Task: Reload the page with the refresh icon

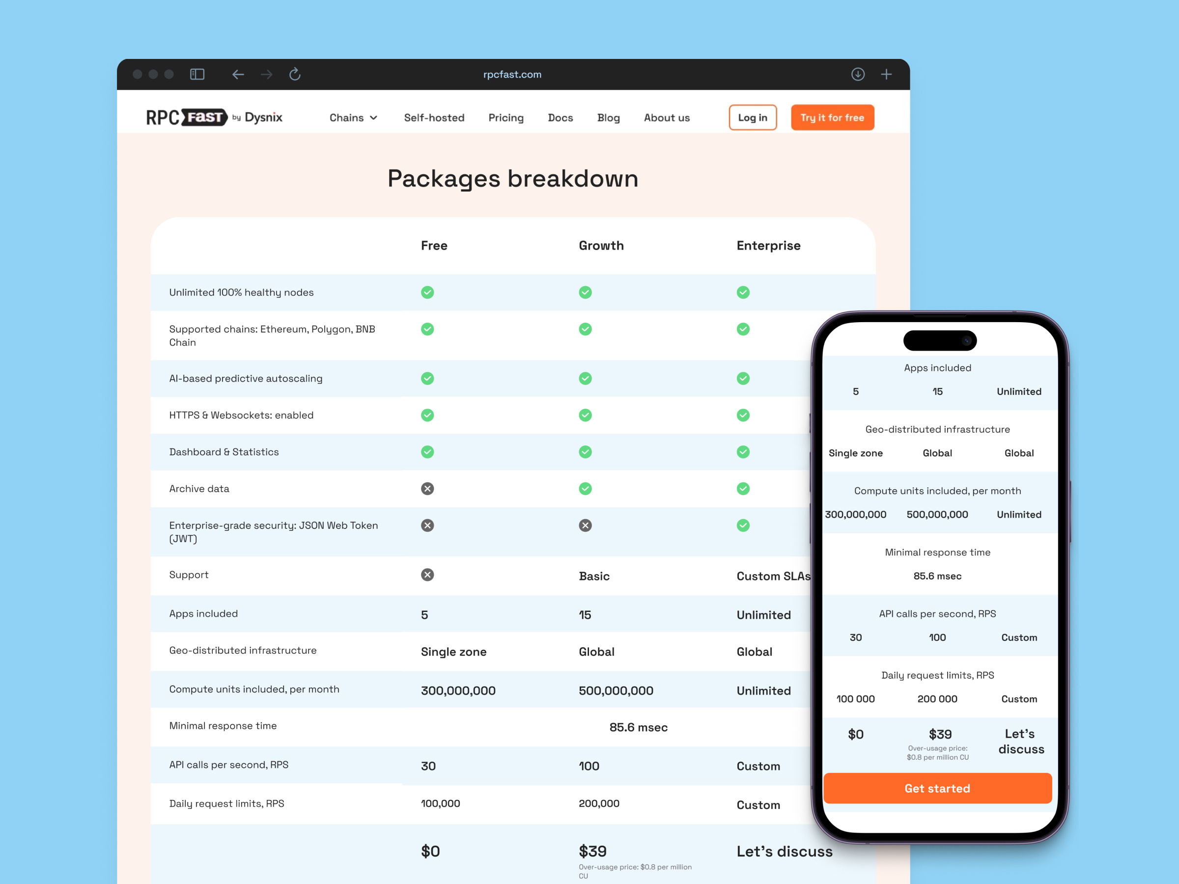Action: click(295, 74)
